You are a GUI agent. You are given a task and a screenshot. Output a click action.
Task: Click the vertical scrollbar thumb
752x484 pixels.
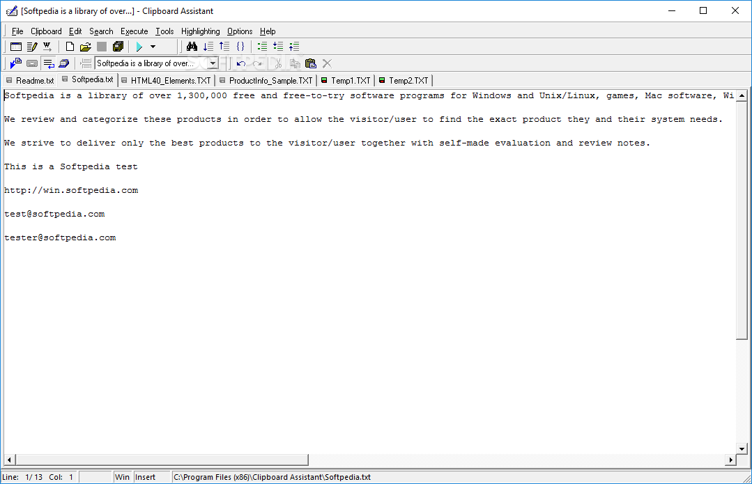point(742,220)
